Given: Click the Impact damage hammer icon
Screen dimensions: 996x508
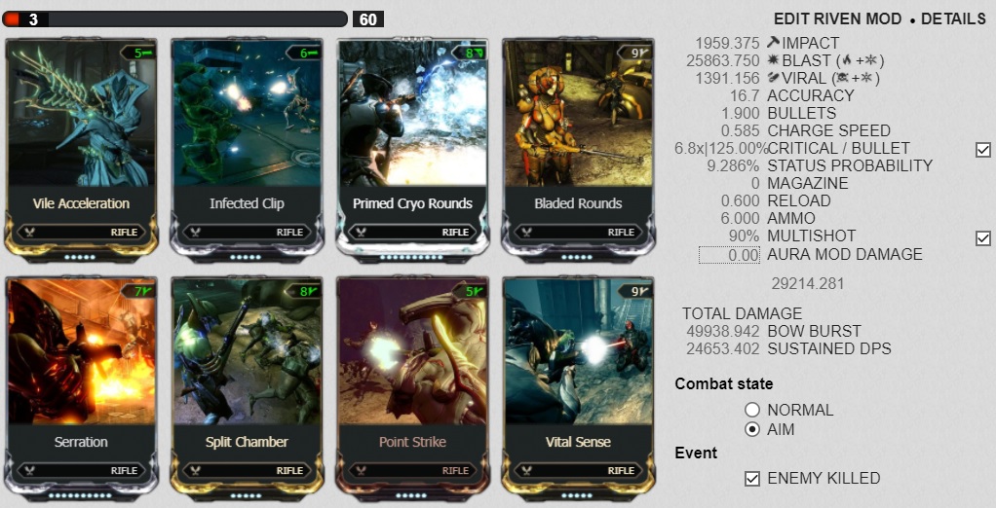Looking at the screenshot, I should pyautogui.click(x=773, y=43).
